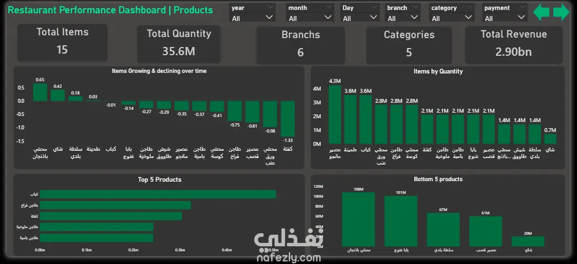This screenshot has width=577, height=264.
Task: Click the 20M bar in Bottom 5 products
Action: click(528, 241)
